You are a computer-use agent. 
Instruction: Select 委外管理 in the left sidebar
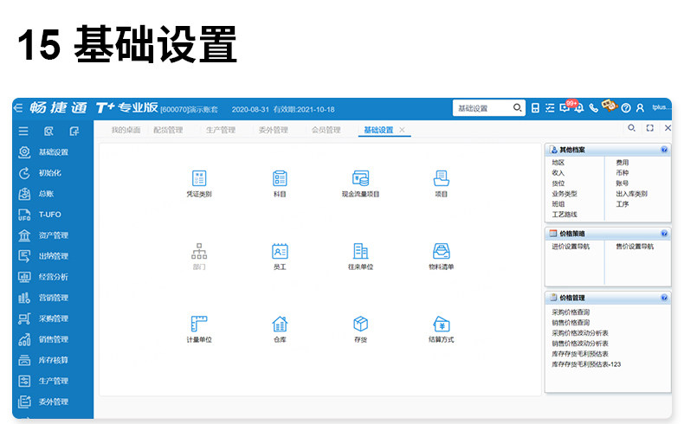[x=53, y=402]
